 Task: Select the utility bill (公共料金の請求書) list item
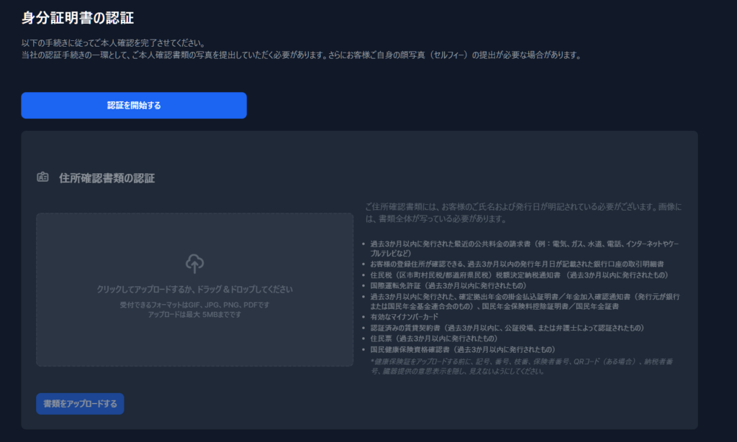524,248
